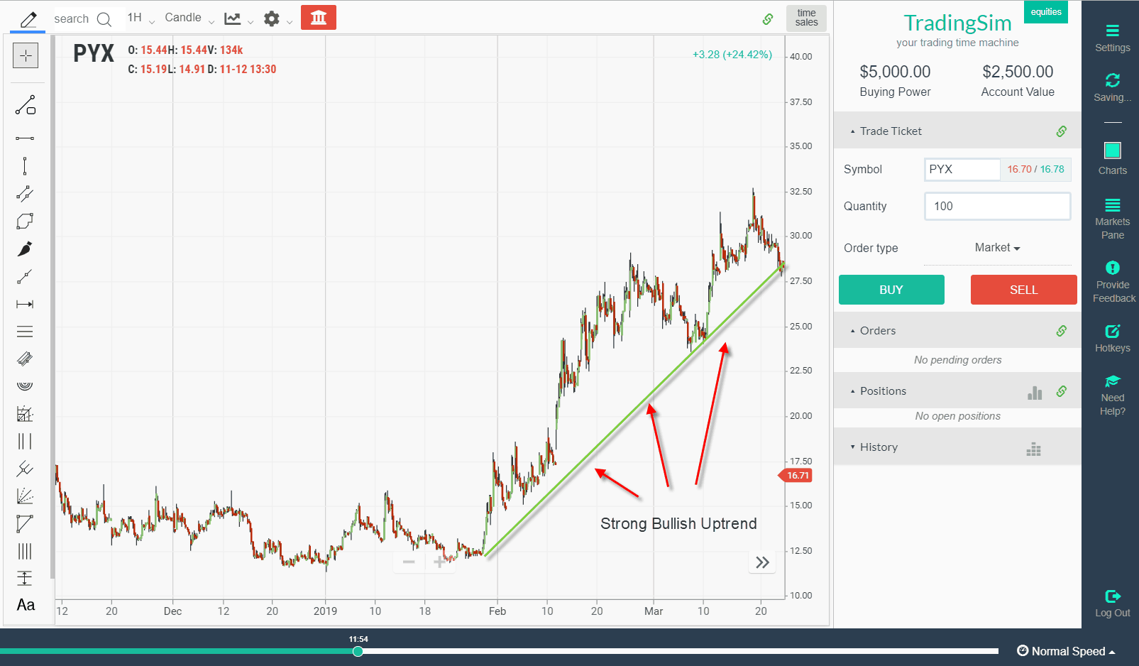1139x666 pixels.
Task: Expand the History section
Action: [853, 447]
